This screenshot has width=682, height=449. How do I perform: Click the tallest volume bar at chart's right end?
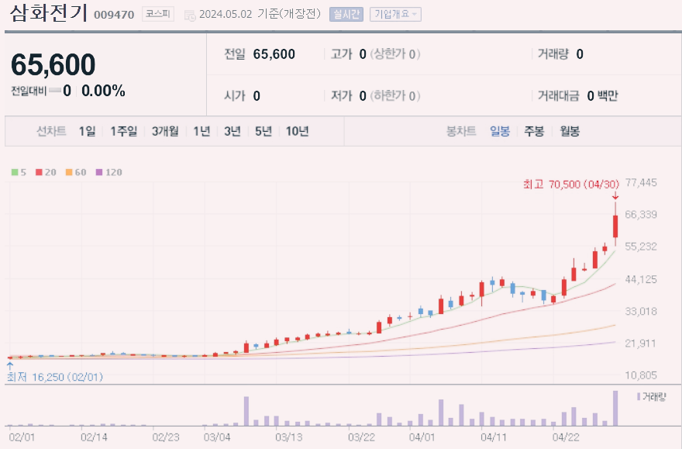pyautogui.click(x=615, y=408)
